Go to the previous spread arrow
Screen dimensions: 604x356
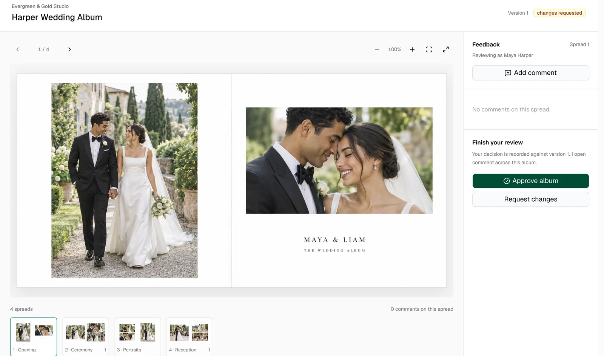pos(17,49)
